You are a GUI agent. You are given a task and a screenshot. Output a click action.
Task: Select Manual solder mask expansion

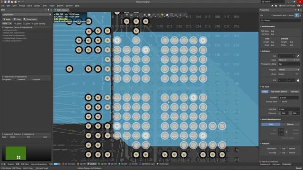(x=290, y=124)
